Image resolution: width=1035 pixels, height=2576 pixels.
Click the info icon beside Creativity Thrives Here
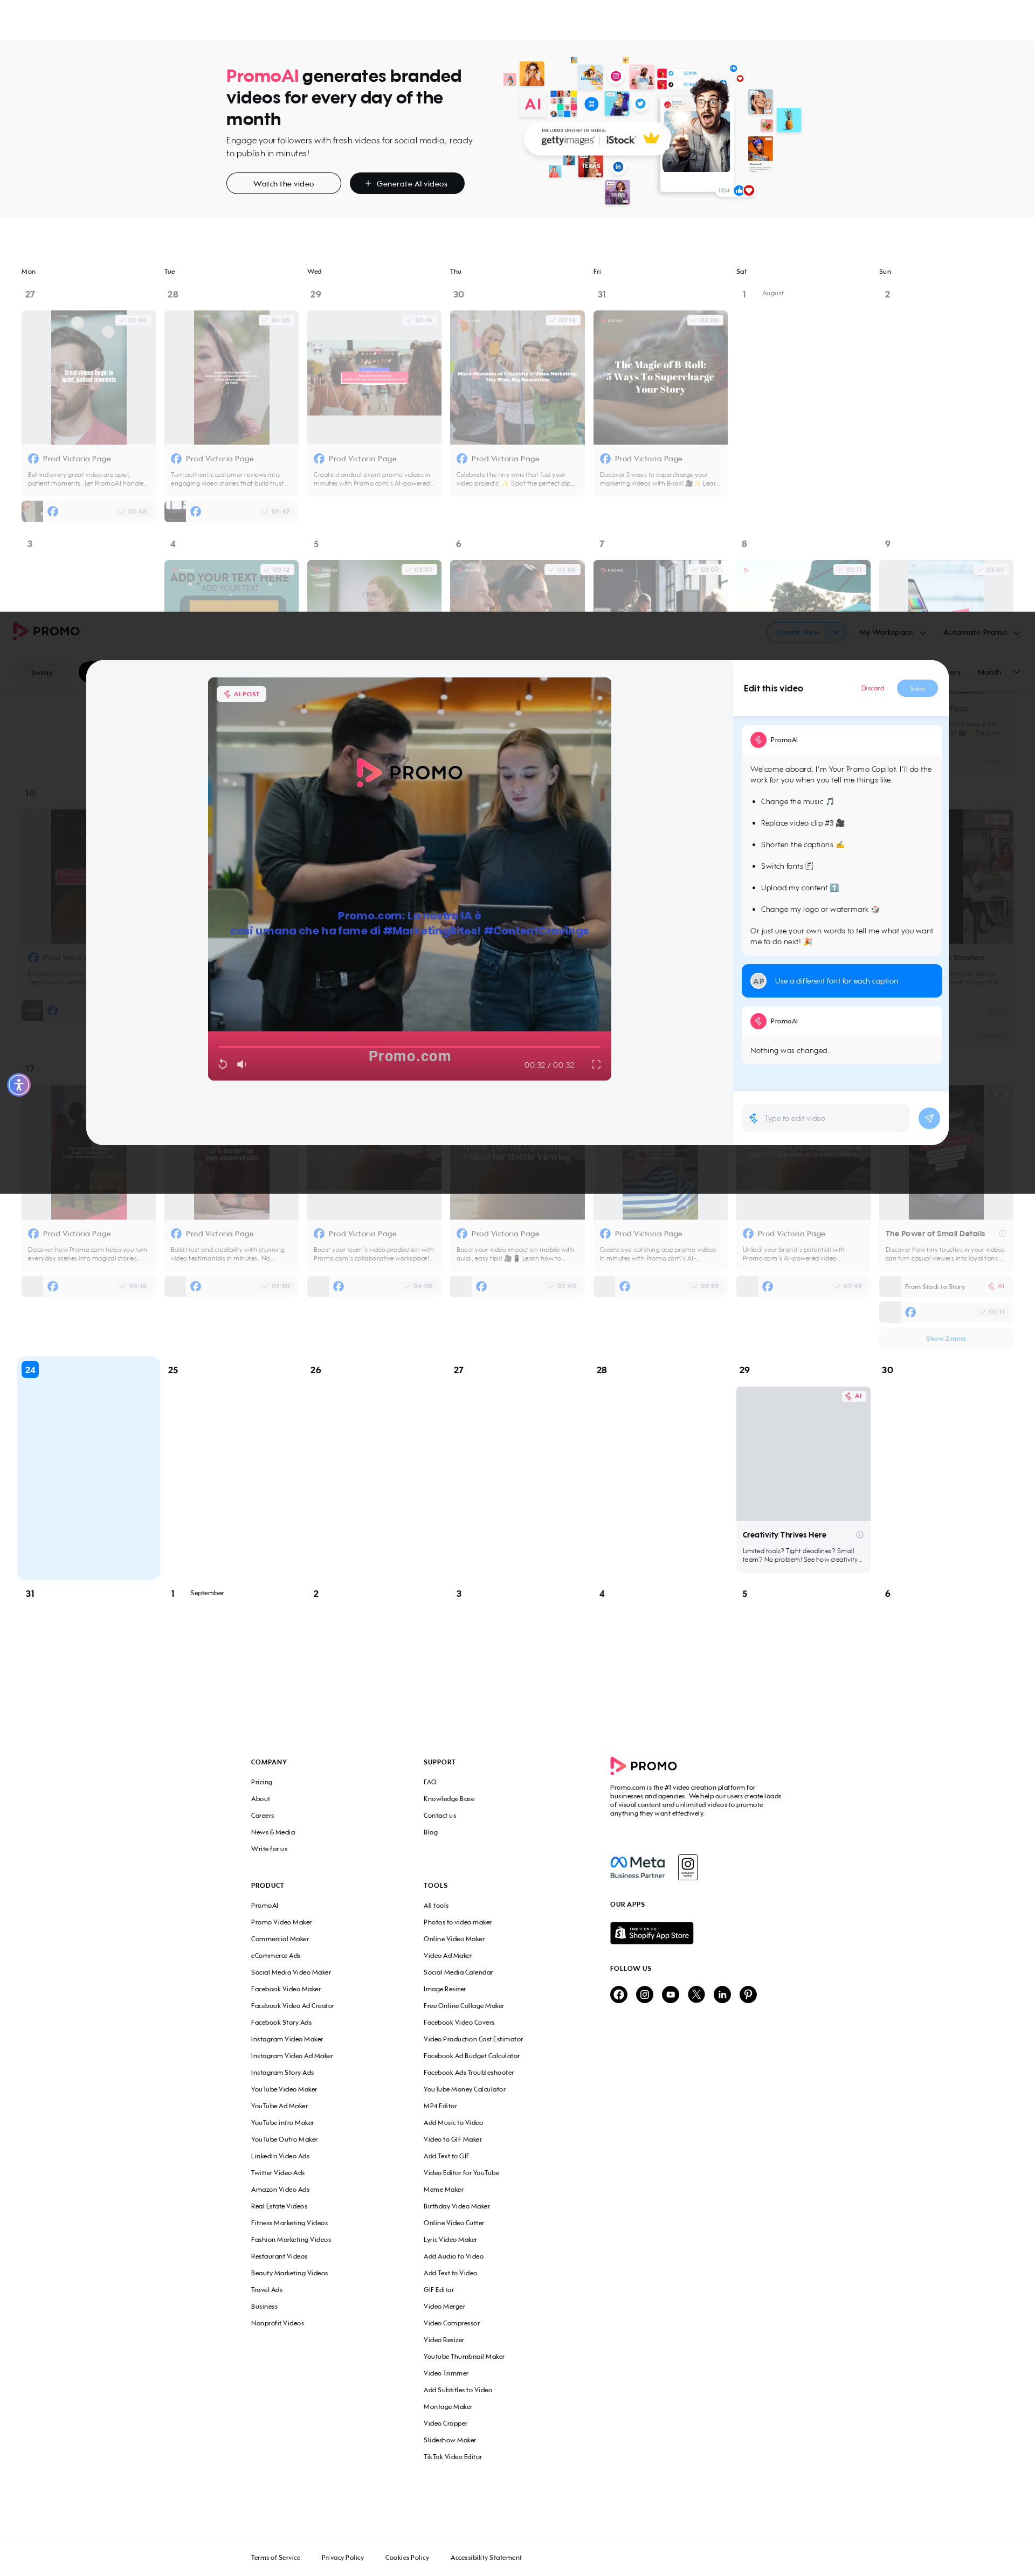860,1535
